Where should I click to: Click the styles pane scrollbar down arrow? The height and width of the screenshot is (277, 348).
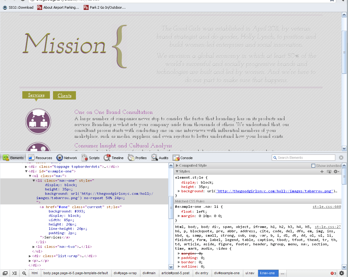click(344, 267)
